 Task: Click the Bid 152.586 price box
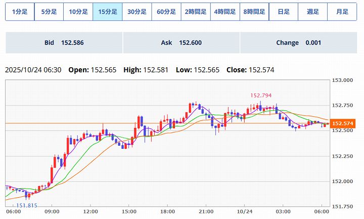(64, 43)
